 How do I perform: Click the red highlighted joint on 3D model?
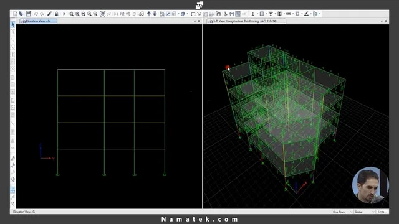(x=227, y=67)
